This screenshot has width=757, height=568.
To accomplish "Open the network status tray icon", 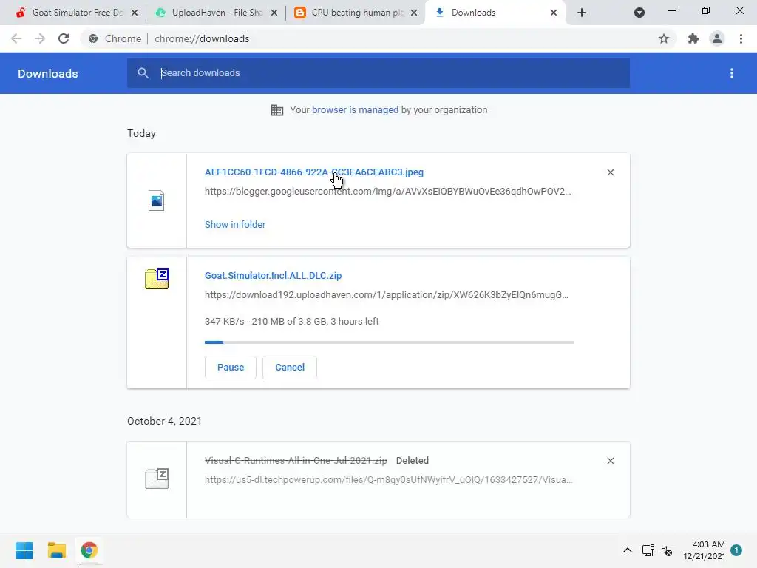I will (648, 550).
